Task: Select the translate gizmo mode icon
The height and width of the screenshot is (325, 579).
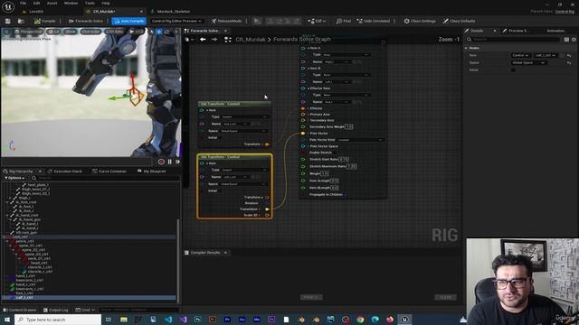Action: pyautogui.click(x=159, y=32)
